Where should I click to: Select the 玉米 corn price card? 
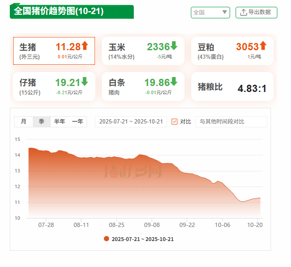pos(143,51)
